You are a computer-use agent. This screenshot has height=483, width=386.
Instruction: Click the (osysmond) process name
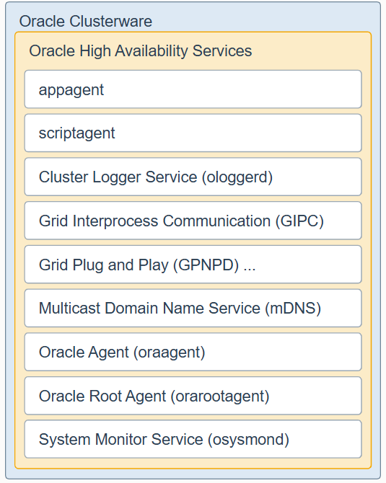[248, 440]
